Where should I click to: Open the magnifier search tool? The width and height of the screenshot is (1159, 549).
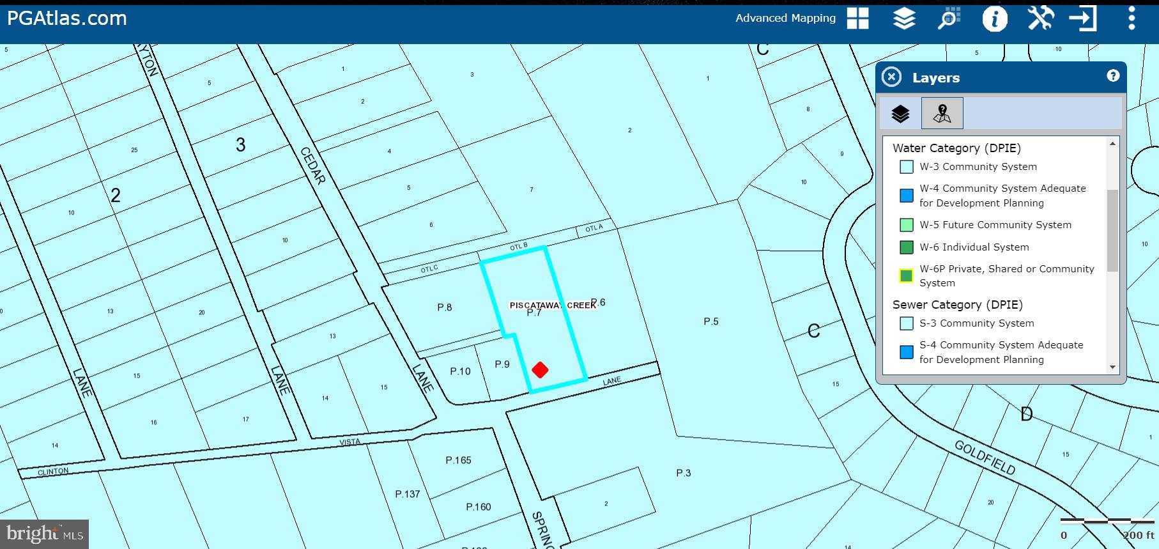pos(949,19)
